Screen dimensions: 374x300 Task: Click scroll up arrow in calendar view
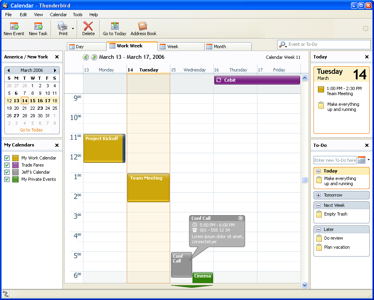(304, 78)
